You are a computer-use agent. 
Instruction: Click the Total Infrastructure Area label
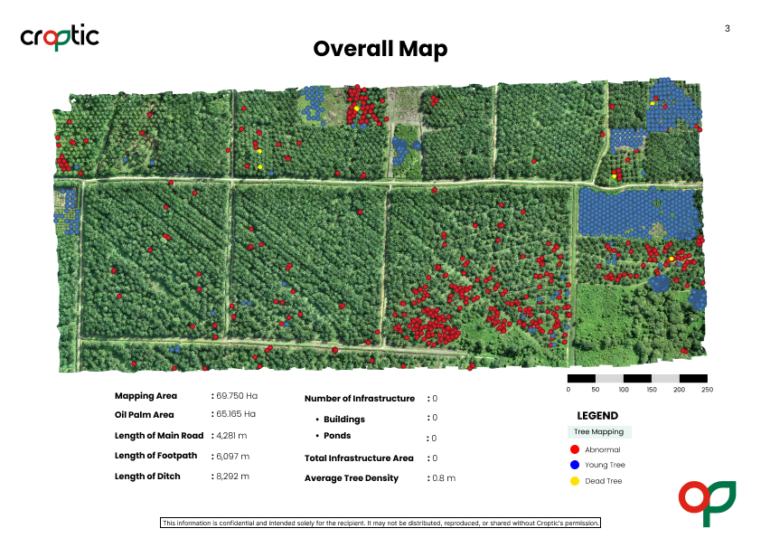pyautogui.click(x=359, y=458)
